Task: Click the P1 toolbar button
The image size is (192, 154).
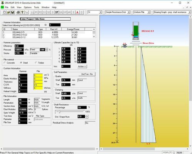Action: pos(36,12)
